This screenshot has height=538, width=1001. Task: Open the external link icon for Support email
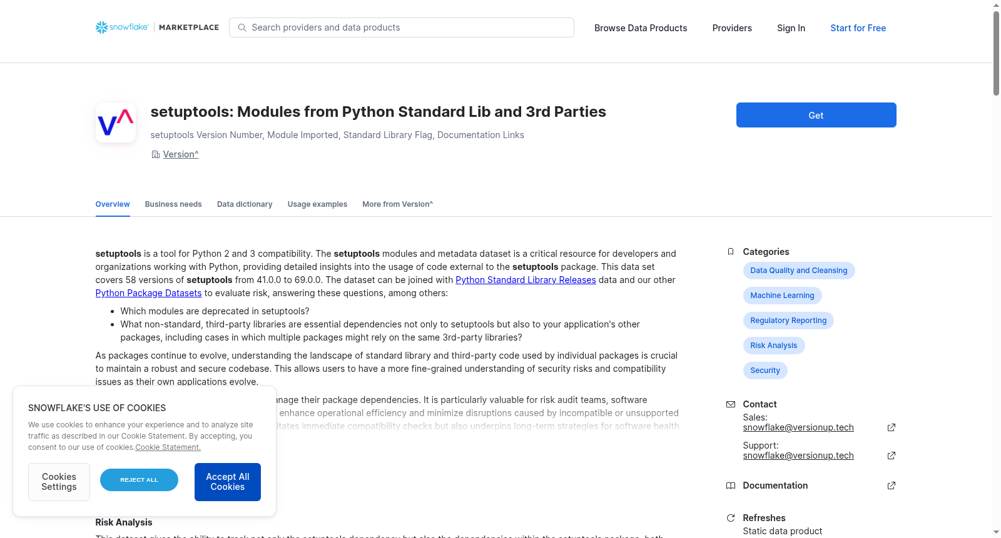point(892,456)
